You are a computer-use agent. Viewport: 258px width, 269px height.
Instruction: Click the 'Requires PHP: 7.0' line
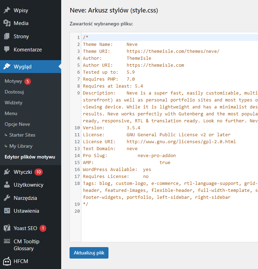[x=109, y=79]
